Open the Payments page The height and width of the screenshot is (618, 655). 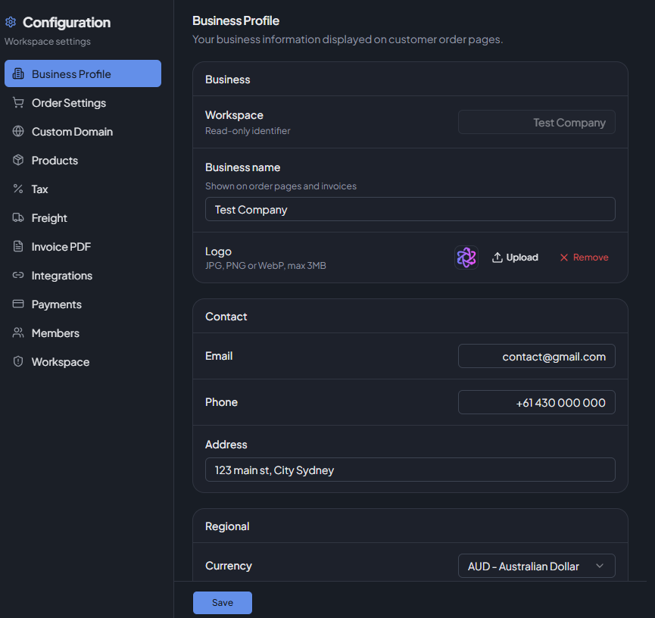(83, 304)
